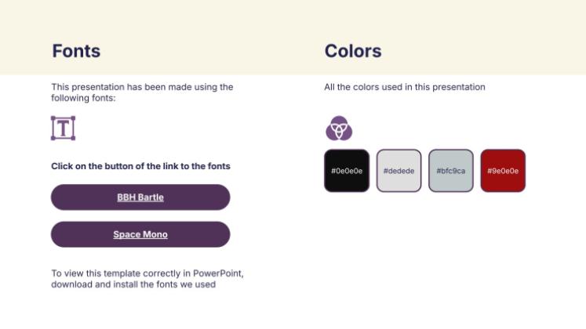586x329 pixels.
Task: Select the light gray #dedede swatch
Action: (399, 170)
